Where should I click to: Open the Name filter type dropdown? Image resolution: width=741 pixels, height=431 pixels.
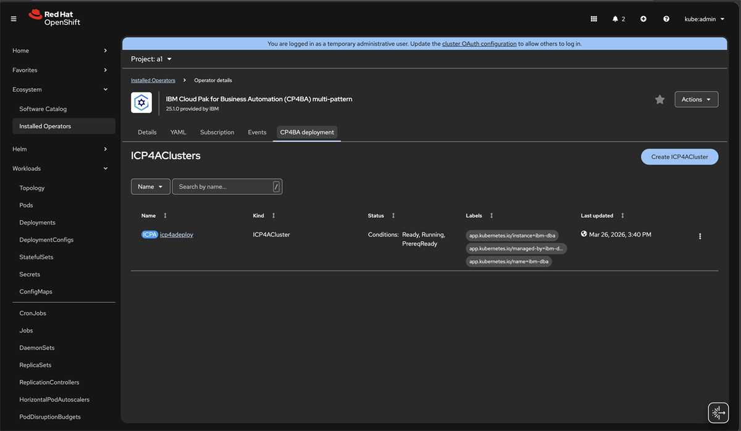coord(151,187)
